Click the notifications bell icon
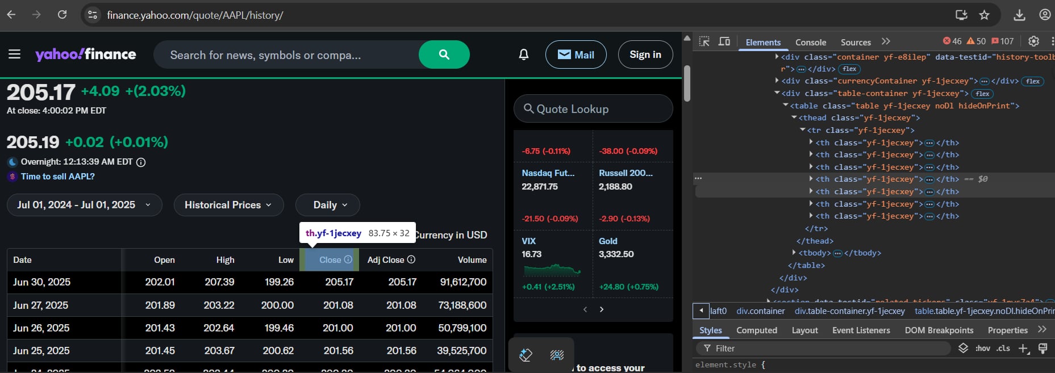Screen dimensions: 1055x373 pyautogui.click(x=523, y=55)
